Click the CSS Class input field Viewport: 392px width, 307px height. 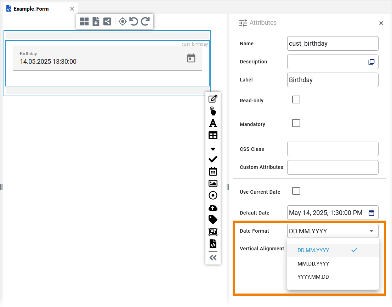tap(333, 149)
